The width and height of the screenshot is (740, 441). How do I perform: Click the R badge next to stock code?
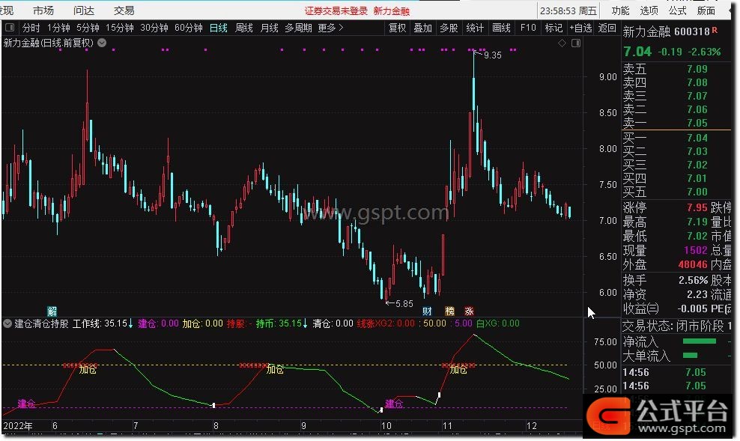(715, 30)
